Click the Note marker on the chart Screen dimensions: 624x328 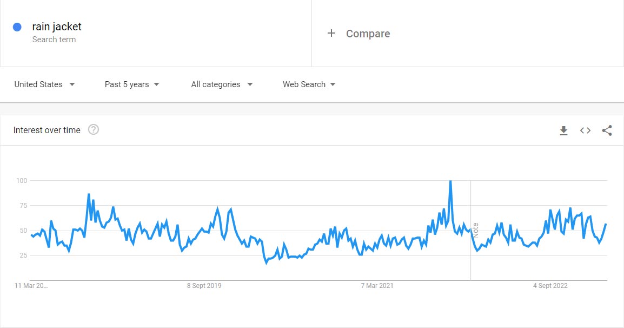pyautogui.click(x=476, y=231)
